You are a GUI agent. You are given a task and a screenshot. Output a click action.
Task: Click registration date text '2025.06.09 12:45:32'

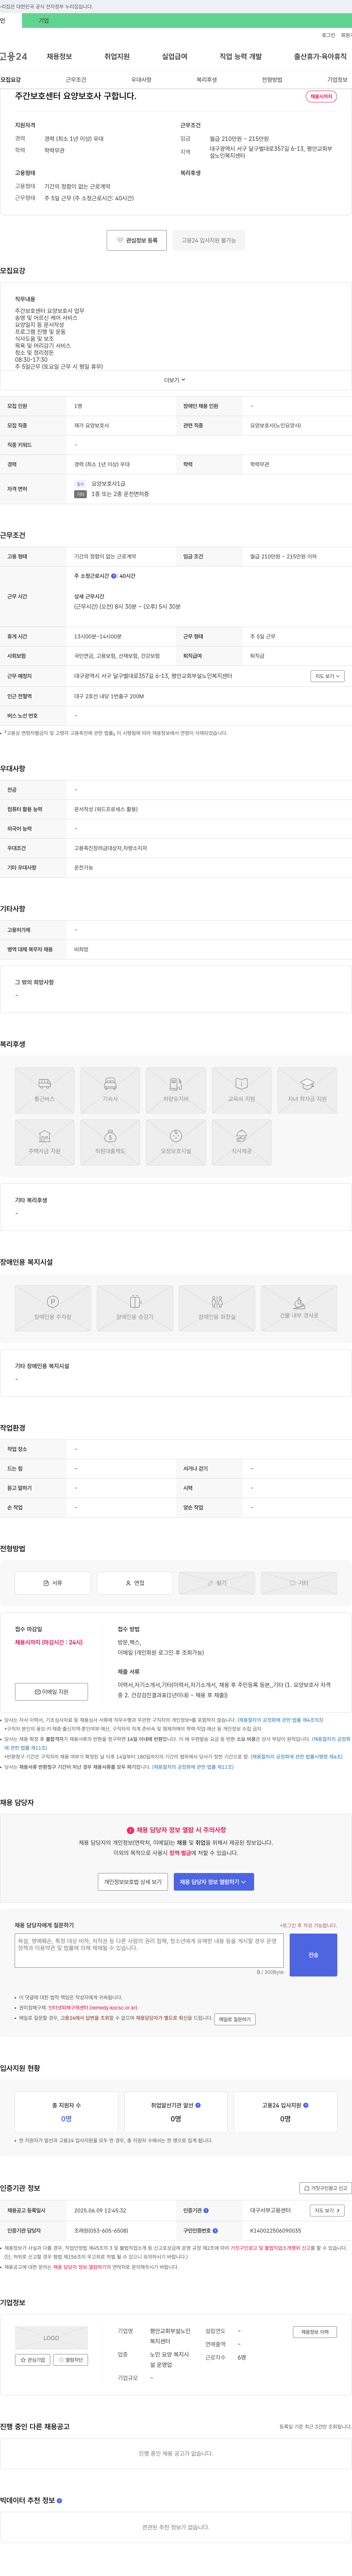point(100,2211)
